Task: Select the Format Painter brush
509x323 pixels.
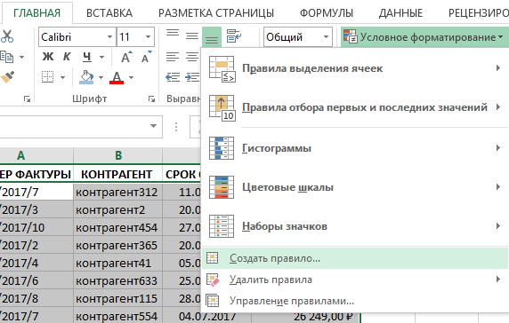Action: point(7,77)
